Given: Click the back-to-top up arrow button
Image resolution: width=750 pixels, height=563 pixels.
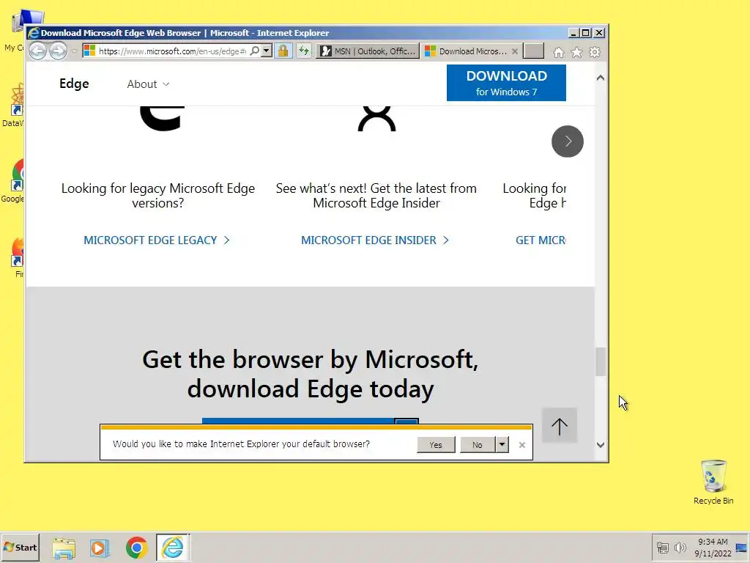Looking at the screenshot, I should coord(559,426).
